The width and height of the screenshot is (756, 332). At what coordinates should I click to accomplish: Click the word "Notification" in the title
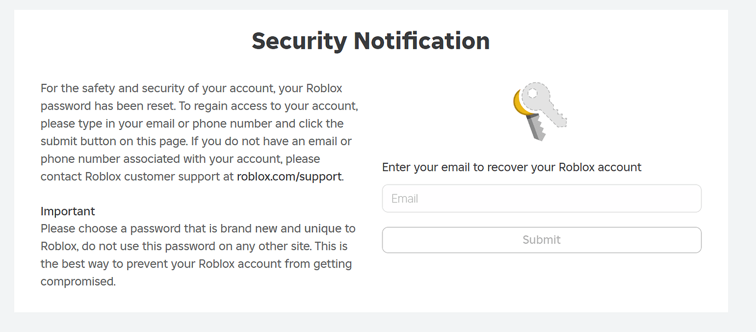[x=421, y=41]
